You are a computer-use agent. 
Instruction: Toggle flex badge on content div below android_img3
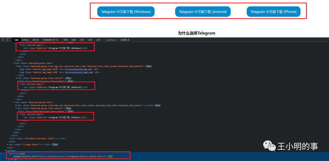pos(68,78)
